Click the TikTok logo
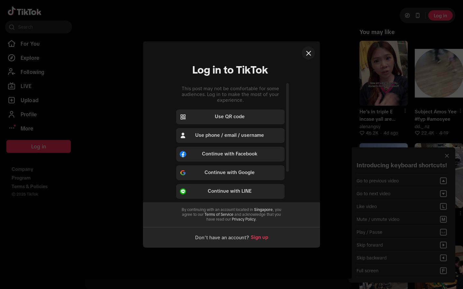The image size is (463, 289). 24,12
